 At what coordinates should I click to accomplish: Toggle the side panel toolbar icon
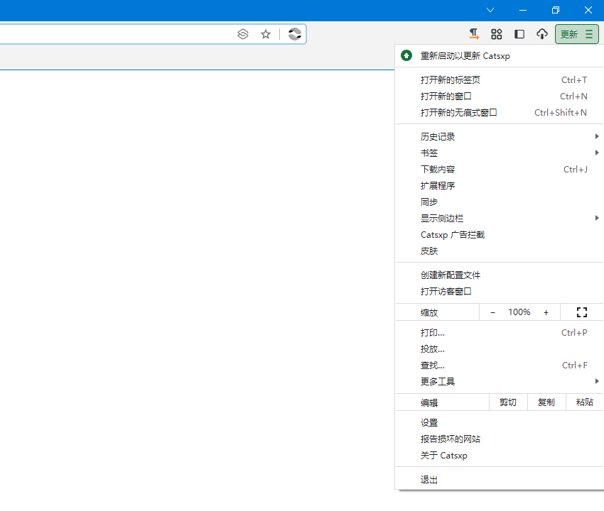pos(519,34)
